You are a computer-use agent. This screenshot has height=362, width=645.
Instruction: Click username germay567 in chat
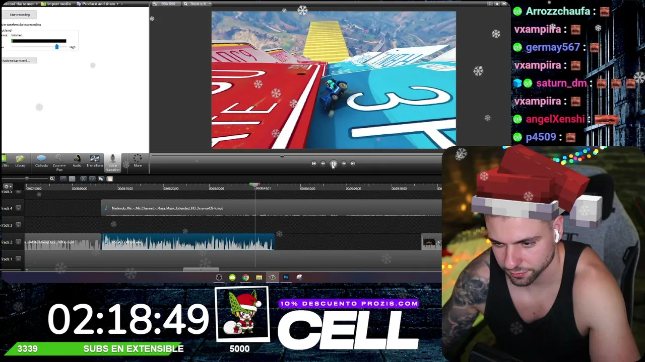point(553,47)
